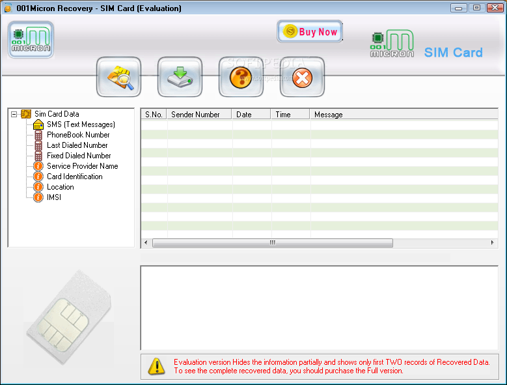Click the Date column header
507x385 pixels.
tap(251, 115)
